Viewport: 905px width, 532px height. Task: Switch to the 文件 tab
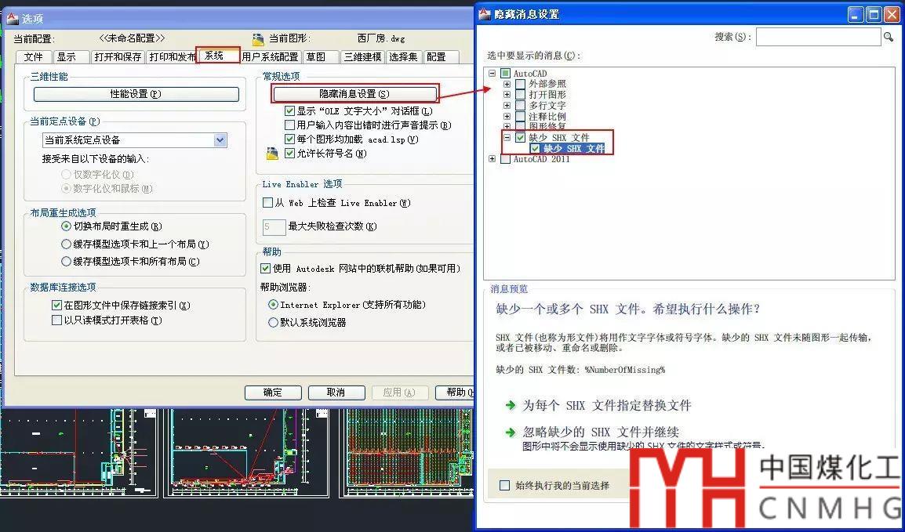tap(34, 56)
